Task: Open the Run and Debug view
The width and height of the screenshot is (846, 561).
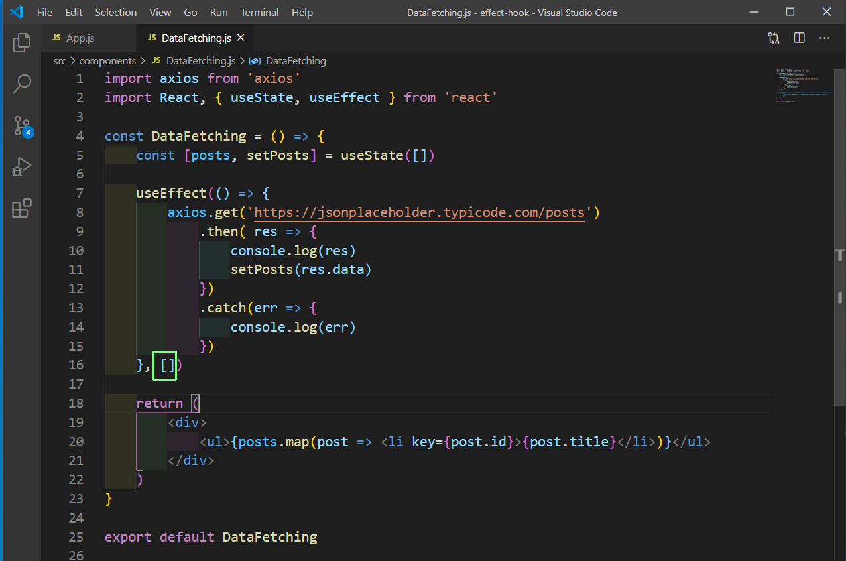Action: (x=22, y=167)
